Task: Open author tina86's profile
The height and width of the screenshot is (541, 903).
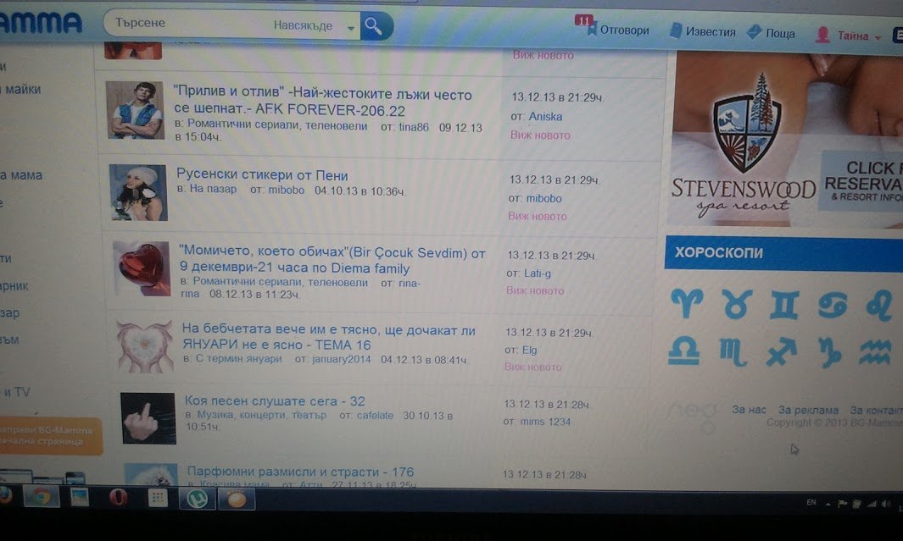Action: (414, 127)
